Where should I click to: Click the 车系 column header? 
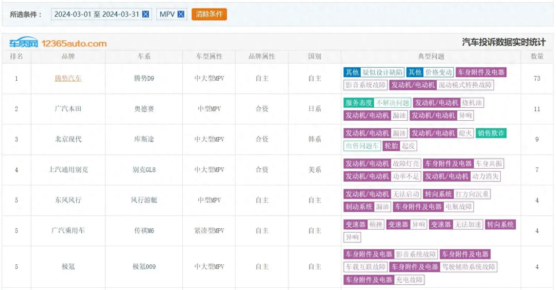[144, 56]
